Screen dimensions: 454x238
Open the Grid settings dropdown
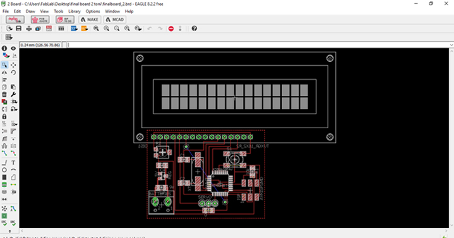pyautogui.click(x=9, y=37)
